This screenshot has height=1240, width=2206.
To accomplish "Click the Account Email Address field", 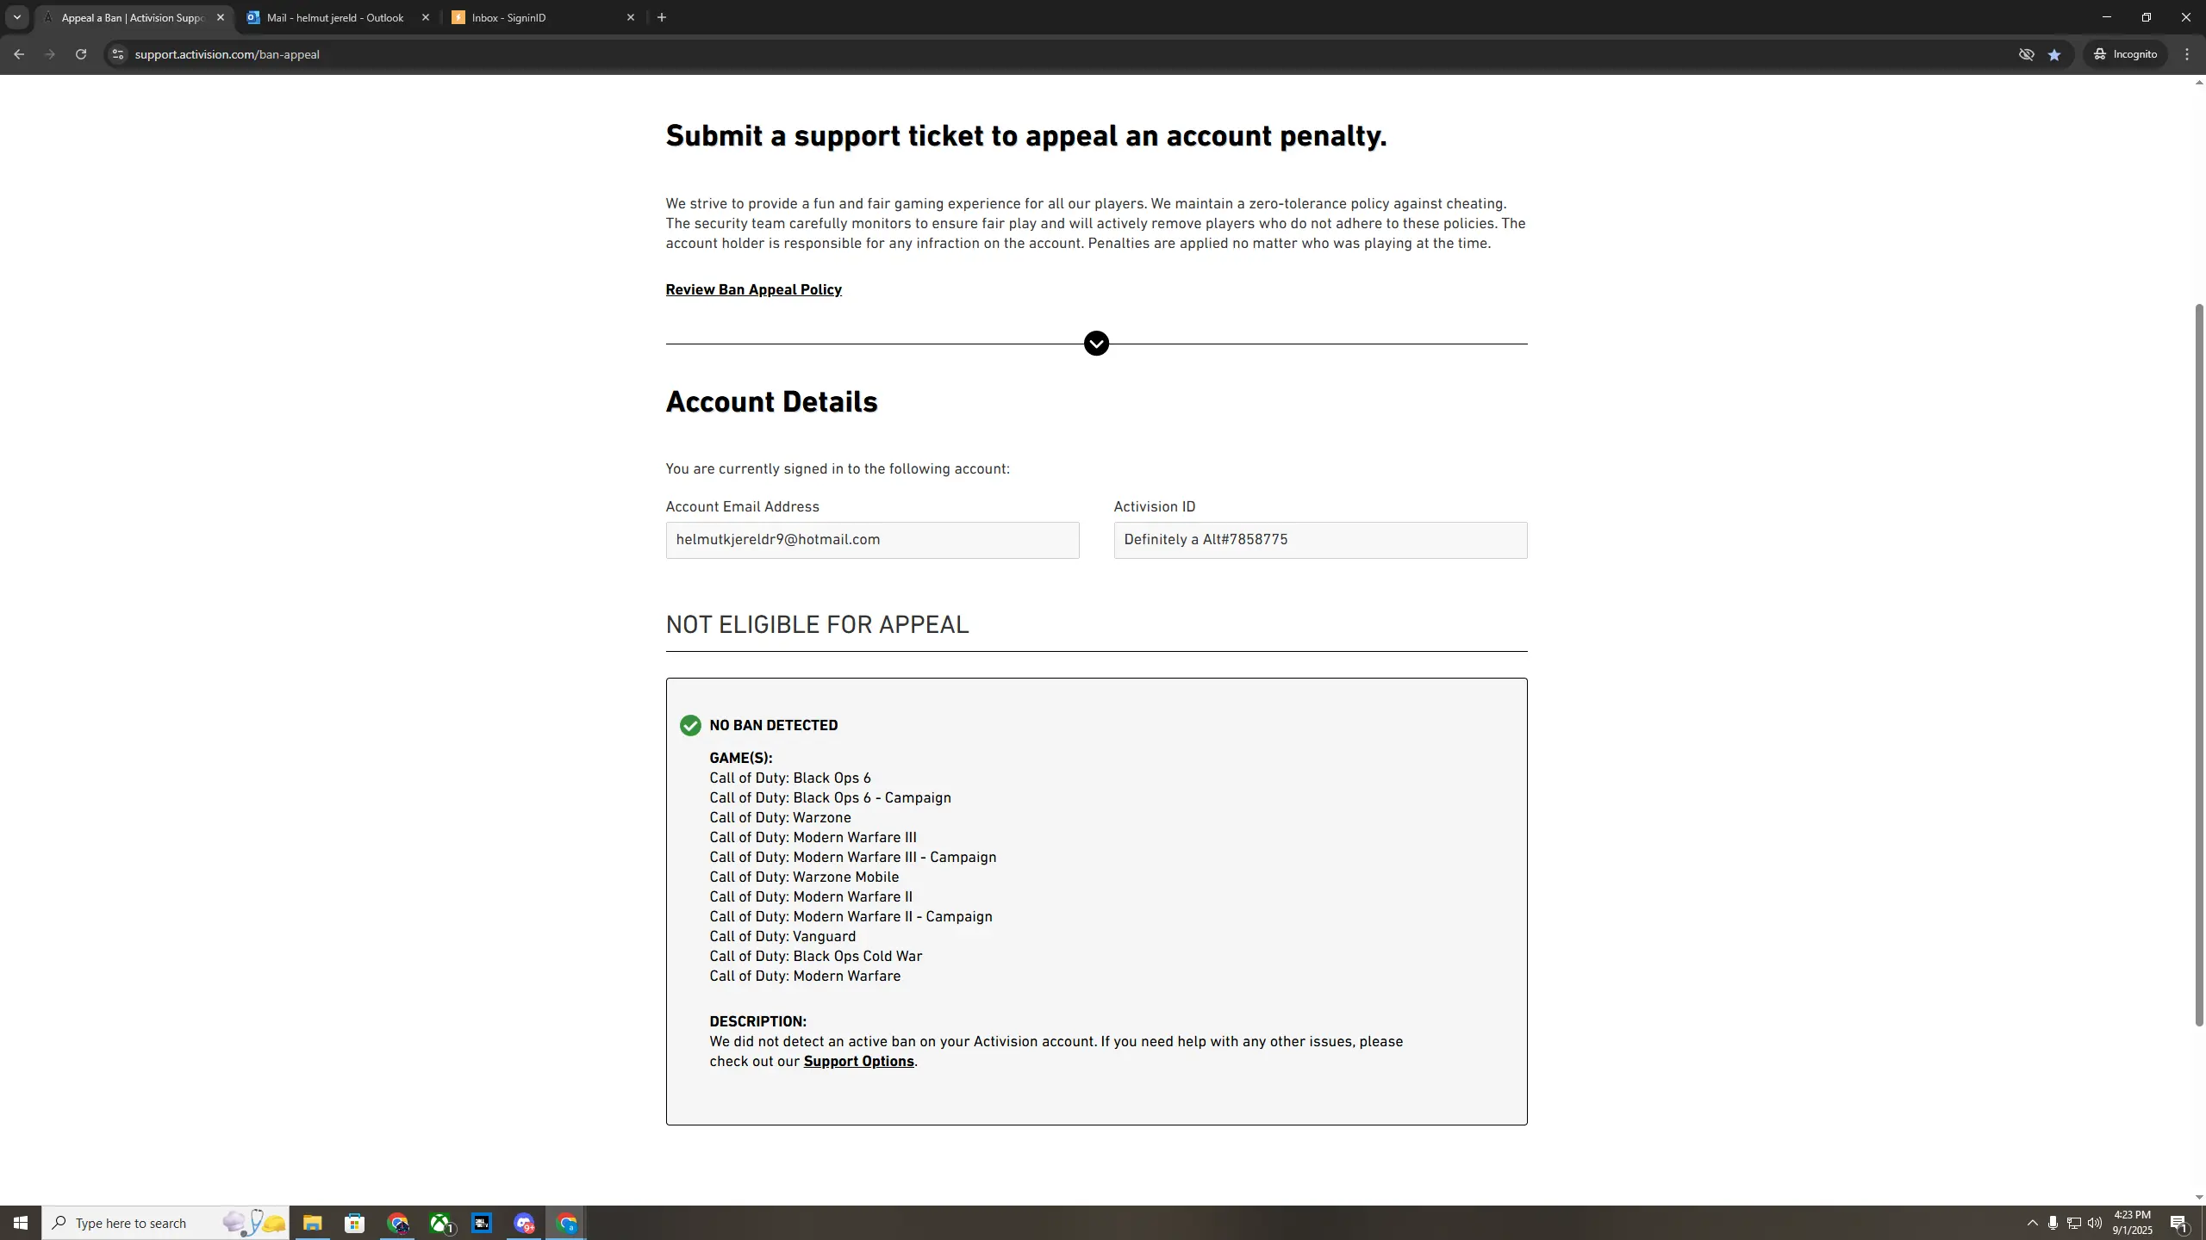I will coord(872,540).
